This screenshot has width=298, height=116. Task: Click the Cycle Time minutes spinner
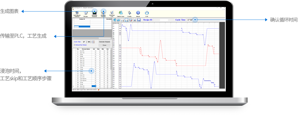pos(86,42)
